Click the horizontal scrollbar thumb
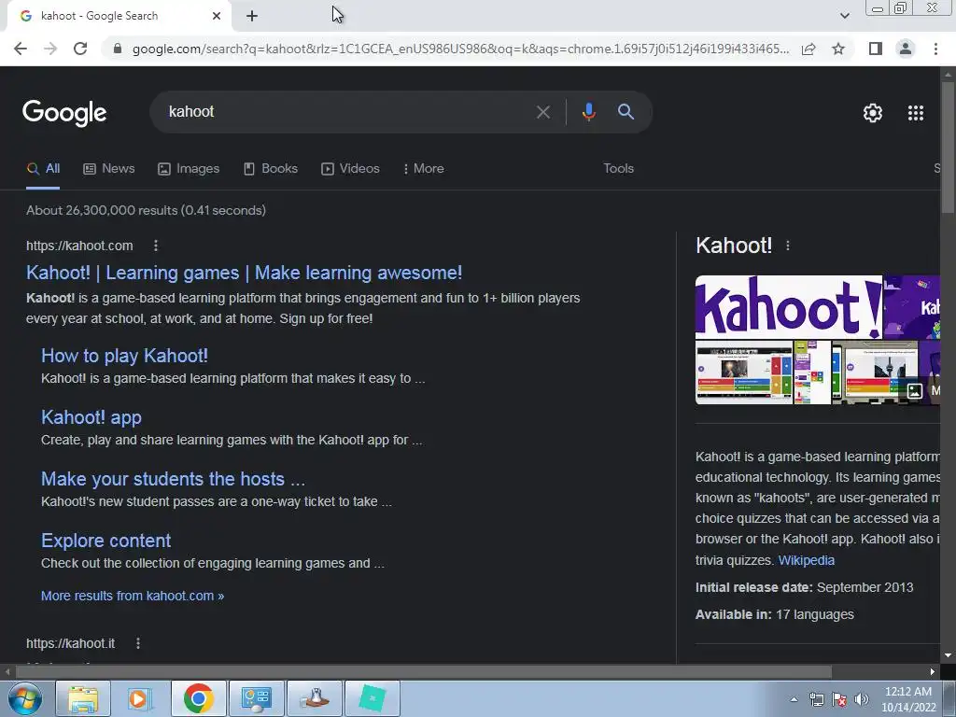The image size is (956, 717). (x=423, y=672)
